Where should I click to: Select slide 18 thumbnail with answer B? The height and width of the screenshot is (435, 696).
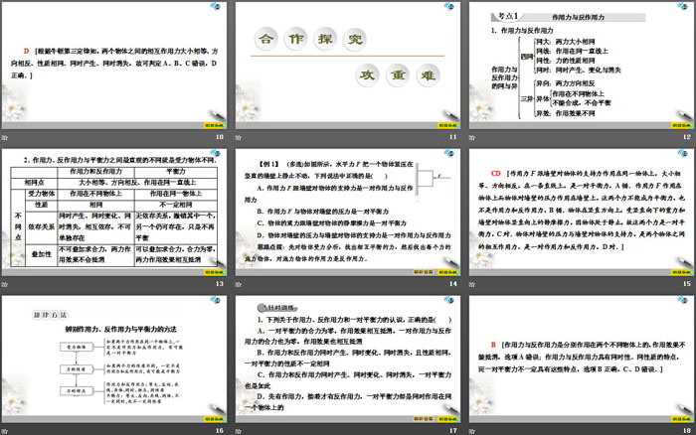click(582, 360)
